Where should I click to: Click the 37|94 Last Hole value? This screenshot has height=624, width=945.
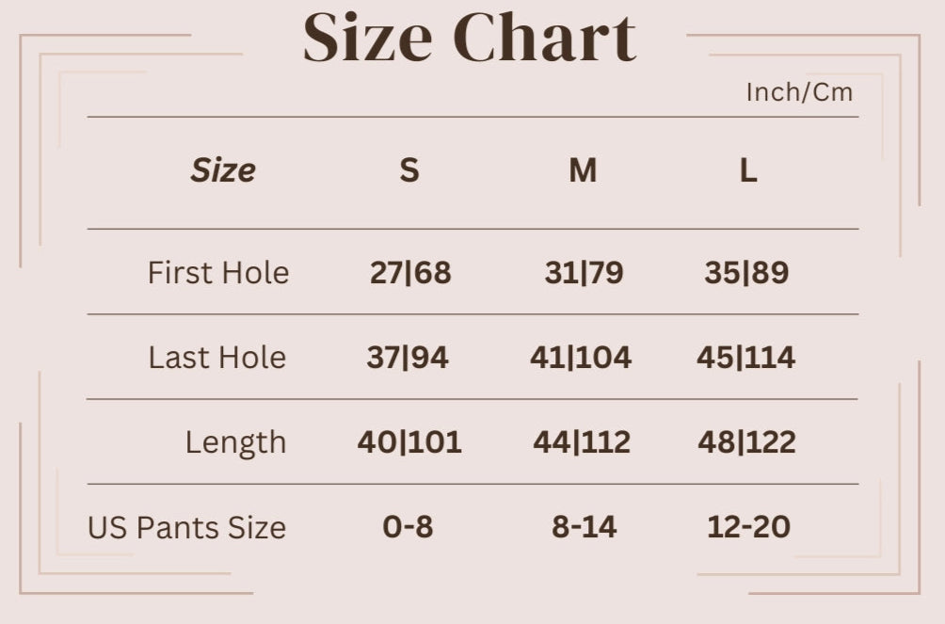point(408,358)
